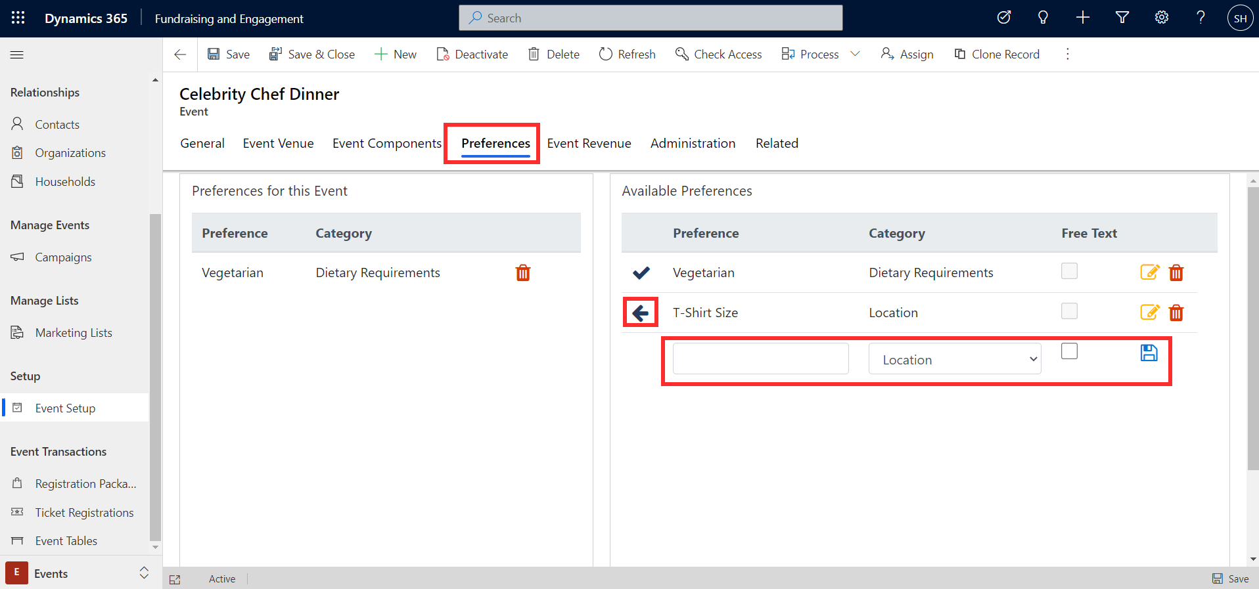The width and height of the screenshot is (1259, 589).
Task: Assign the record to another user
Action: coord(907,55)
